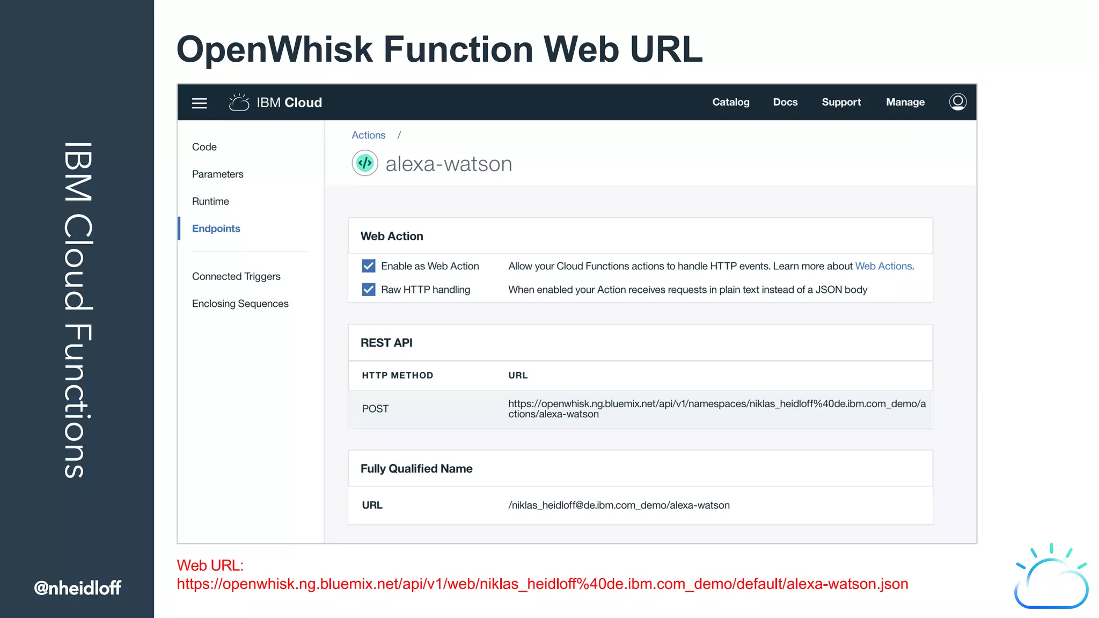Open the user profile avatar icon
The image size is (1099, 618).
tap(957, 101)
